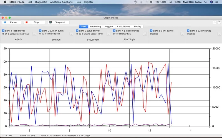This screenshot has width=222, height=138.
Task: Click the Time Machine menu bar icon
Action: tap(135, 2)
